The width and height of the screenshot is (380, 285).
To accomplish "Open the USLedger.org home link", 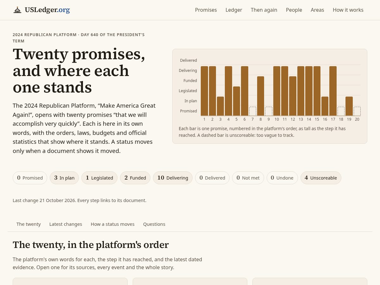I will [41, 10].
